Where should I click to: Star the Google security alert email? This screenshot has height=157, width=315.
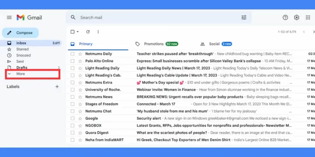click(80, 119)
